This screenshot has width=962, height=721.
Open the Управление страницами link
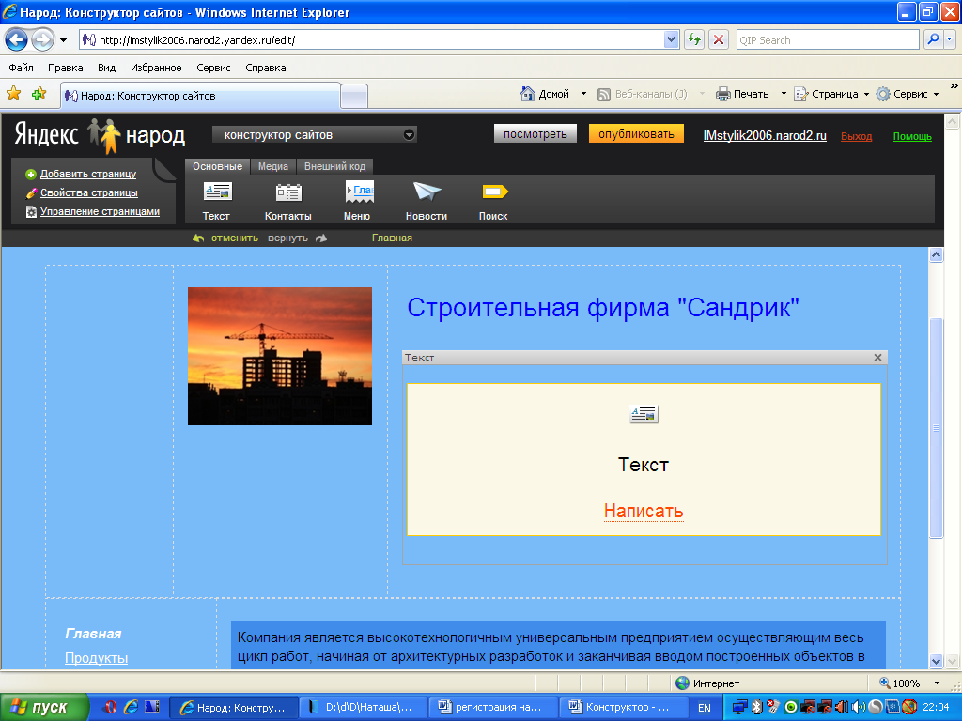(x=100, y=211)
